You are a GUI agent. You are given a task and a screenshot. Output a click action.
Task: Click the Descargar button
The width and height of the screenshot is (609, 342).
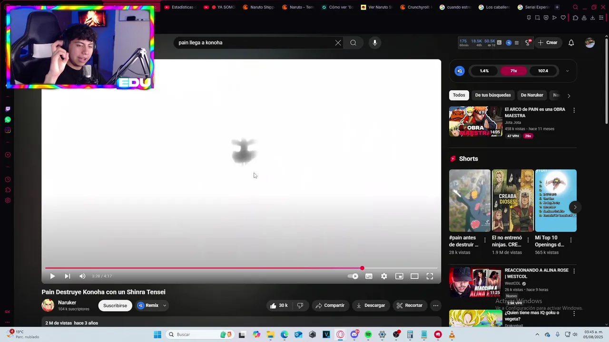[x=371, y=305]
